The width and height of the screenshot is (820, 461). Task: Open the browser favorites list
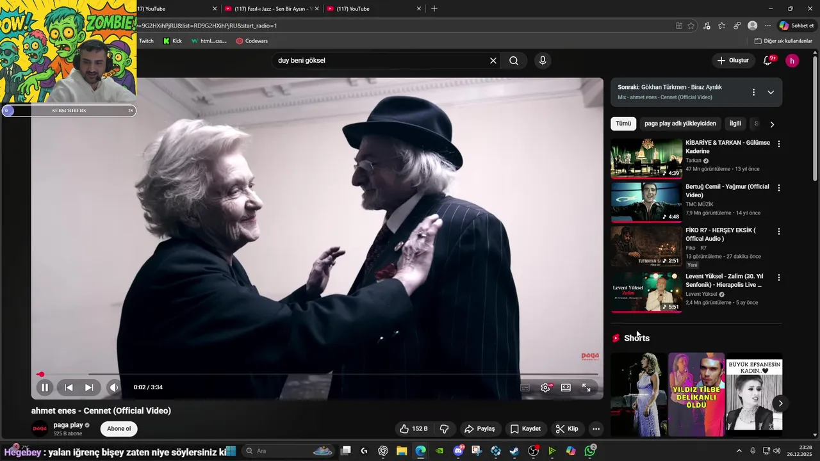pyautogui.click(x=721, y=26)
